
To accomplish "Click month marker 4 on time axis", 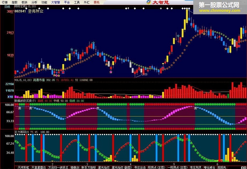I will coord(130,164).
